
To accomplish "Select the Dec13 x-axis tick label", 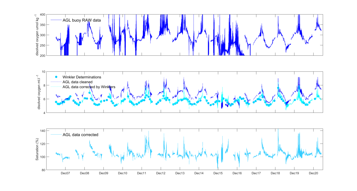I will pos(180,173).
